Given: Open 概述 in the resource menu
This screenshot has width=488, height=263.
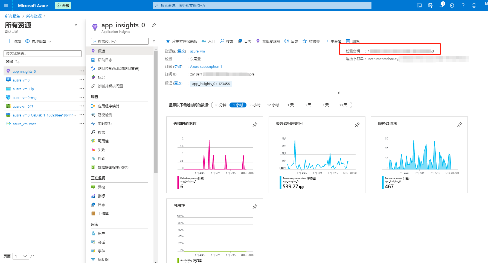Looking at the screenshot, I should tap(120, 51).
